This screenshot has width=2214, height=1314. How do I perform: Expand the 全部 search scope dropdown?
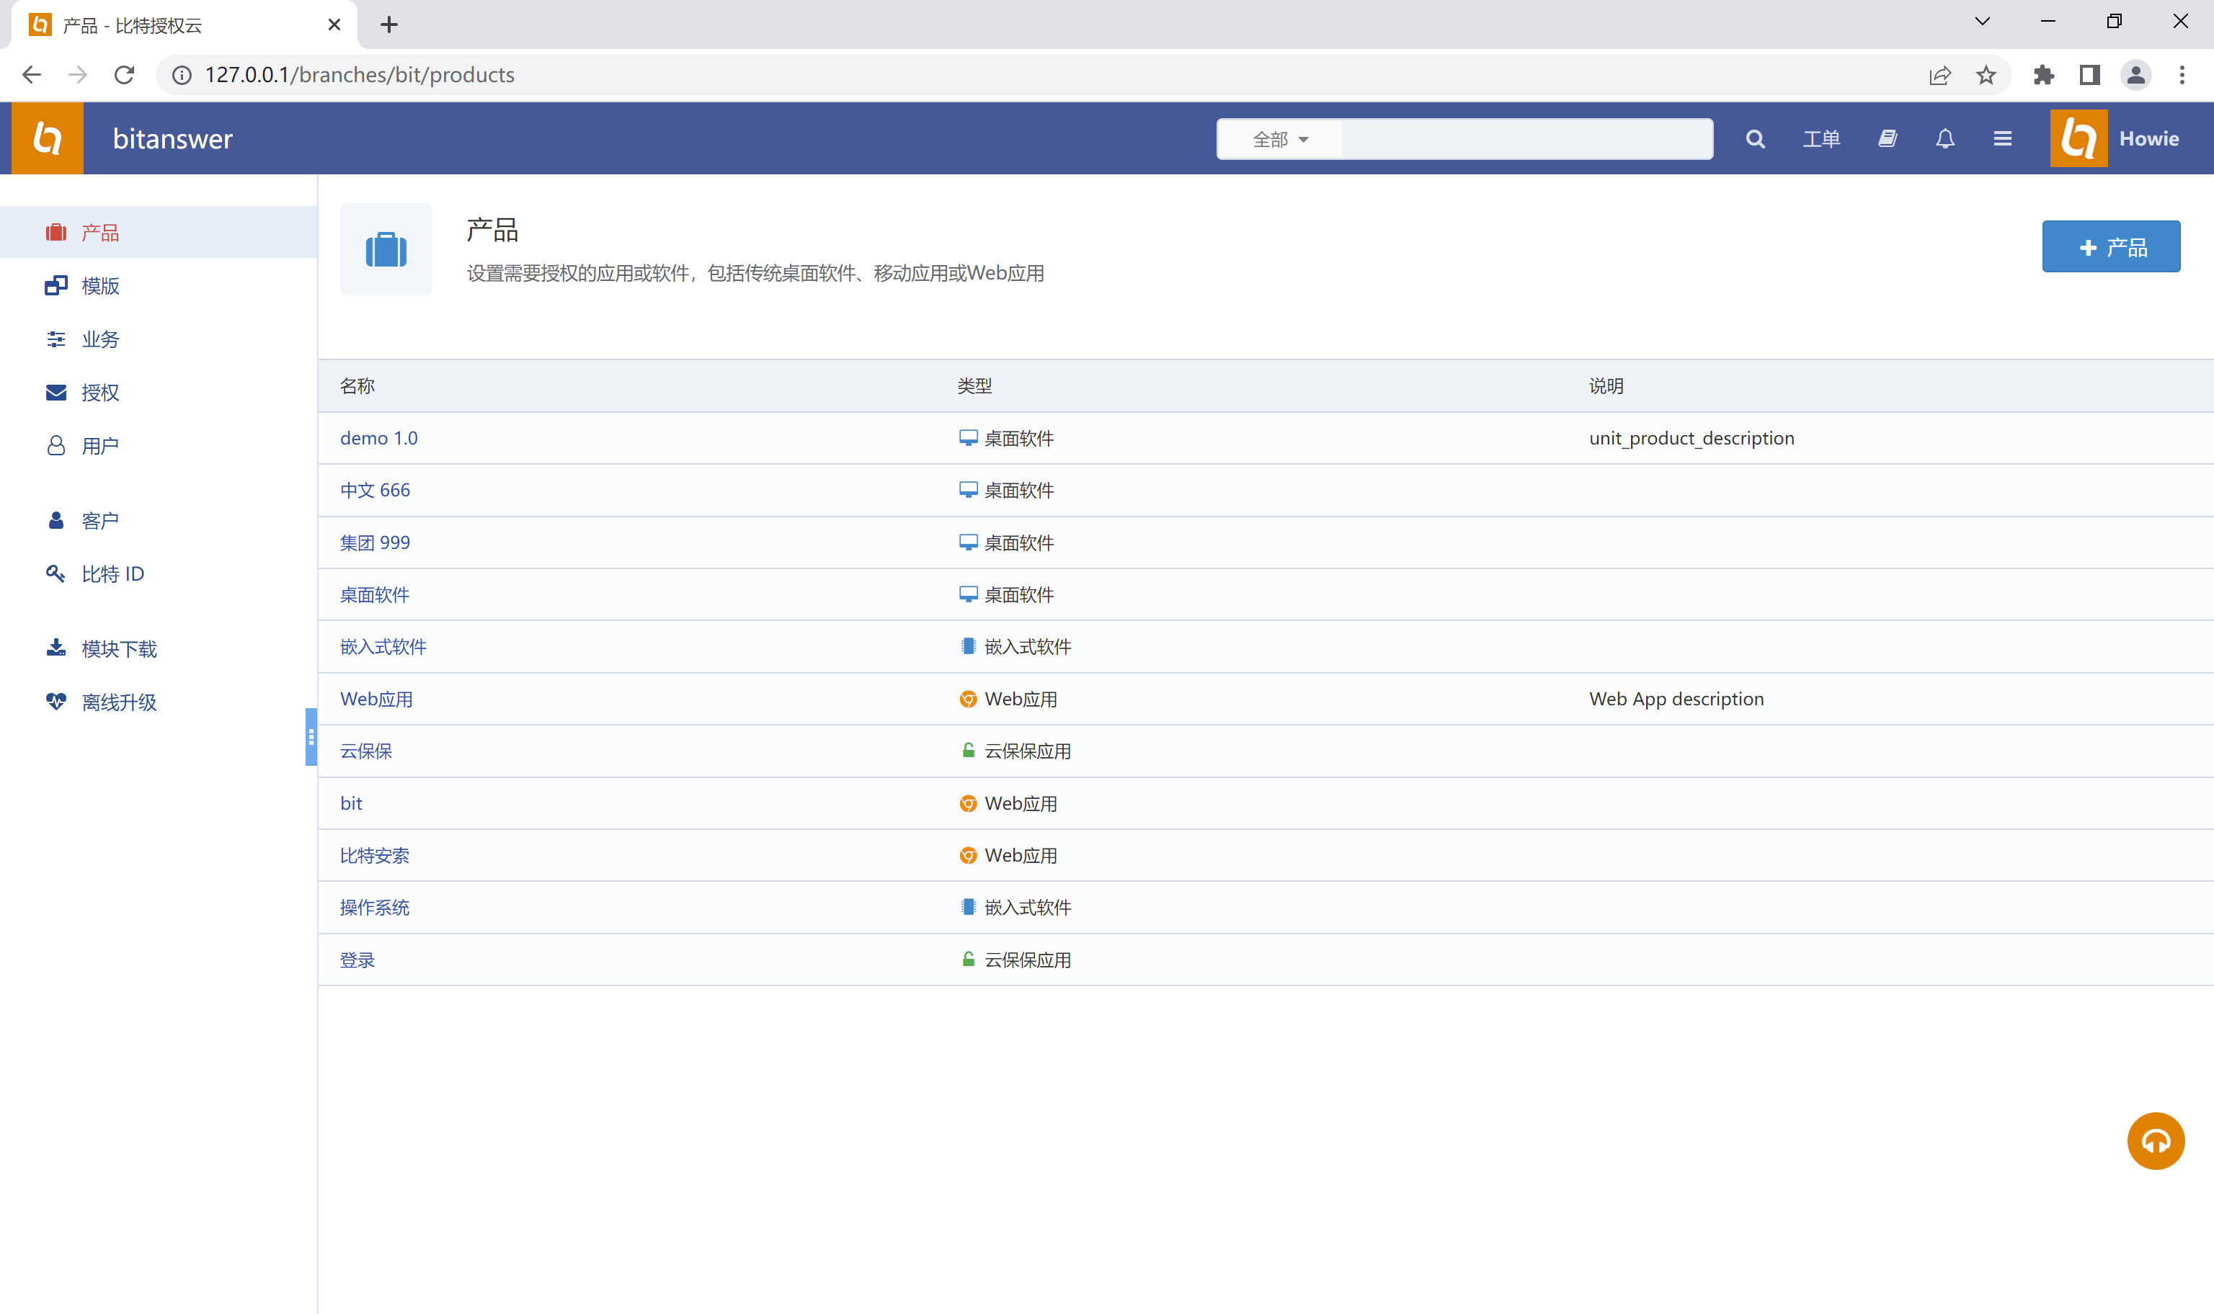pyautogui.click(x=1280, y=139)
